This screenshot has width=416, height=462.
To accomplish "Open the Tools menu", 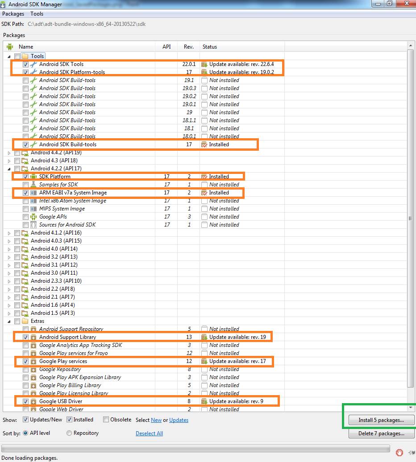I will (x=37, y=14).
